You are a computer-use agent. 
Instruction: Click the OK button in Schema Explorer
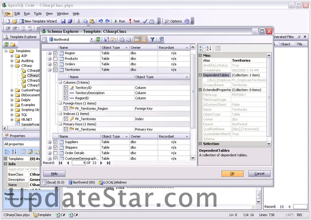click(x=232, y=174)
